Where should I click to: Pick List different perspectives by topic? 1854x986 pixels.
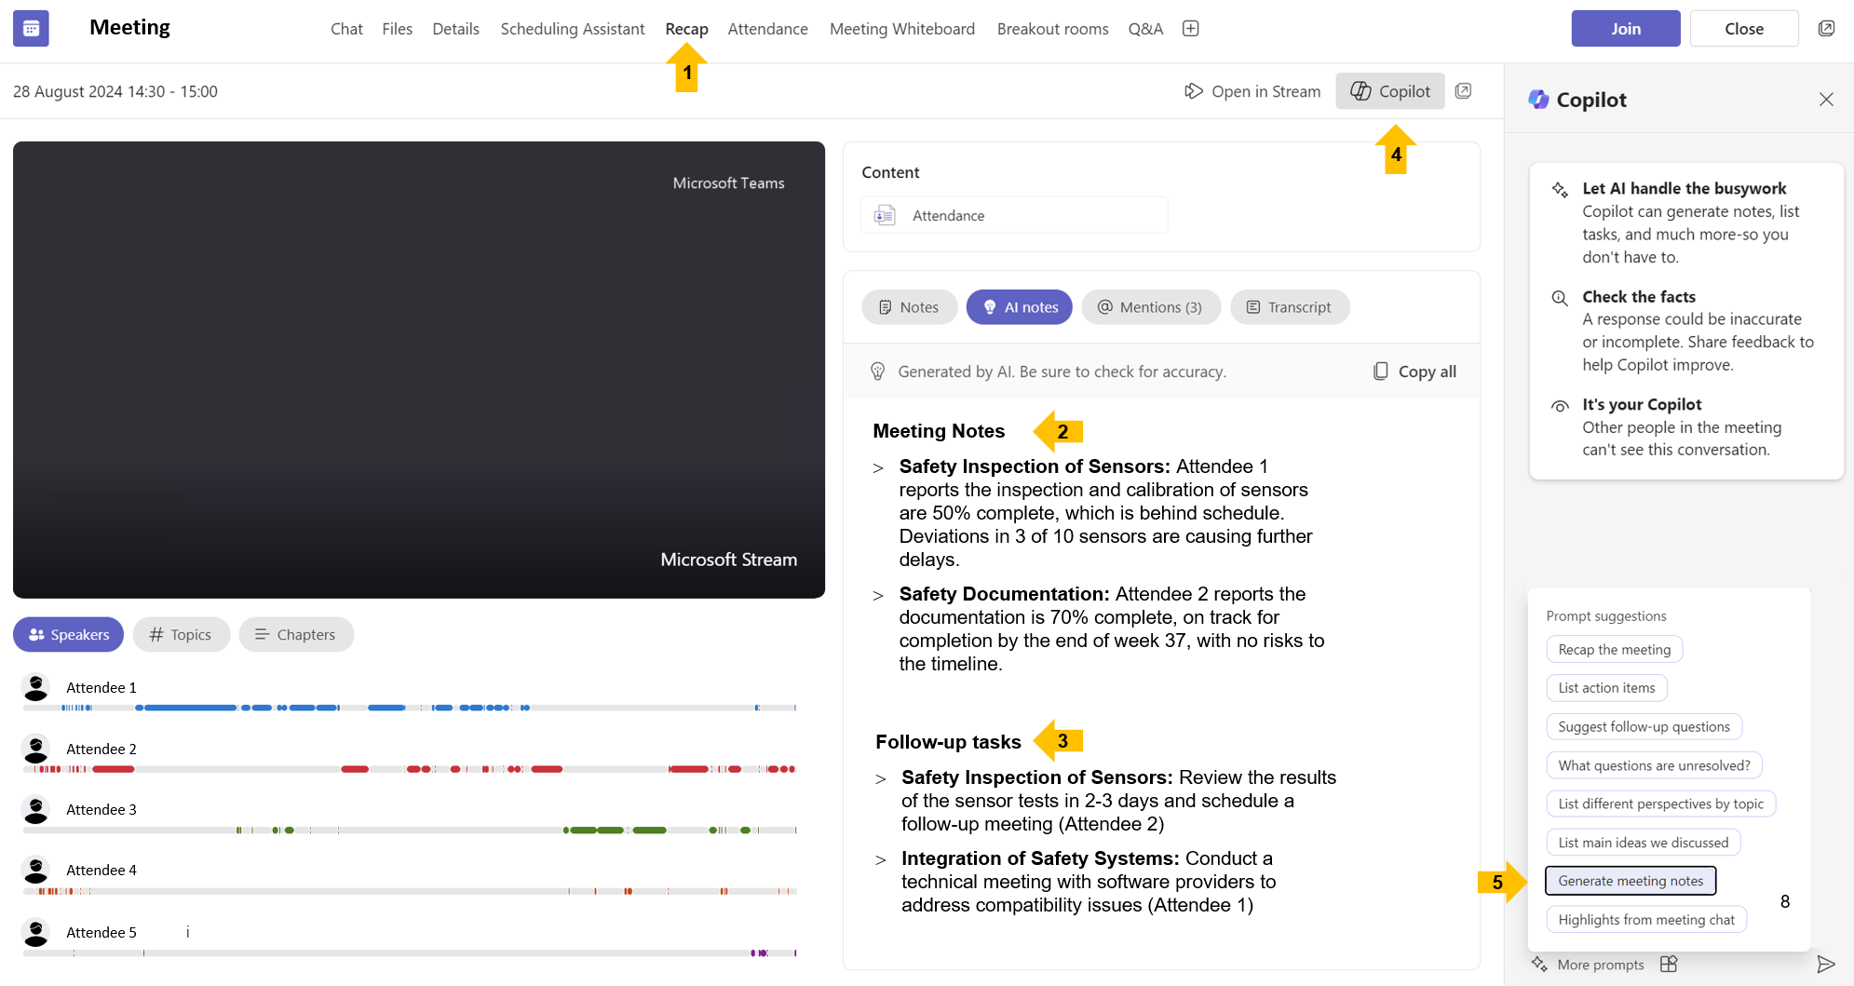tap(1660, 804)
